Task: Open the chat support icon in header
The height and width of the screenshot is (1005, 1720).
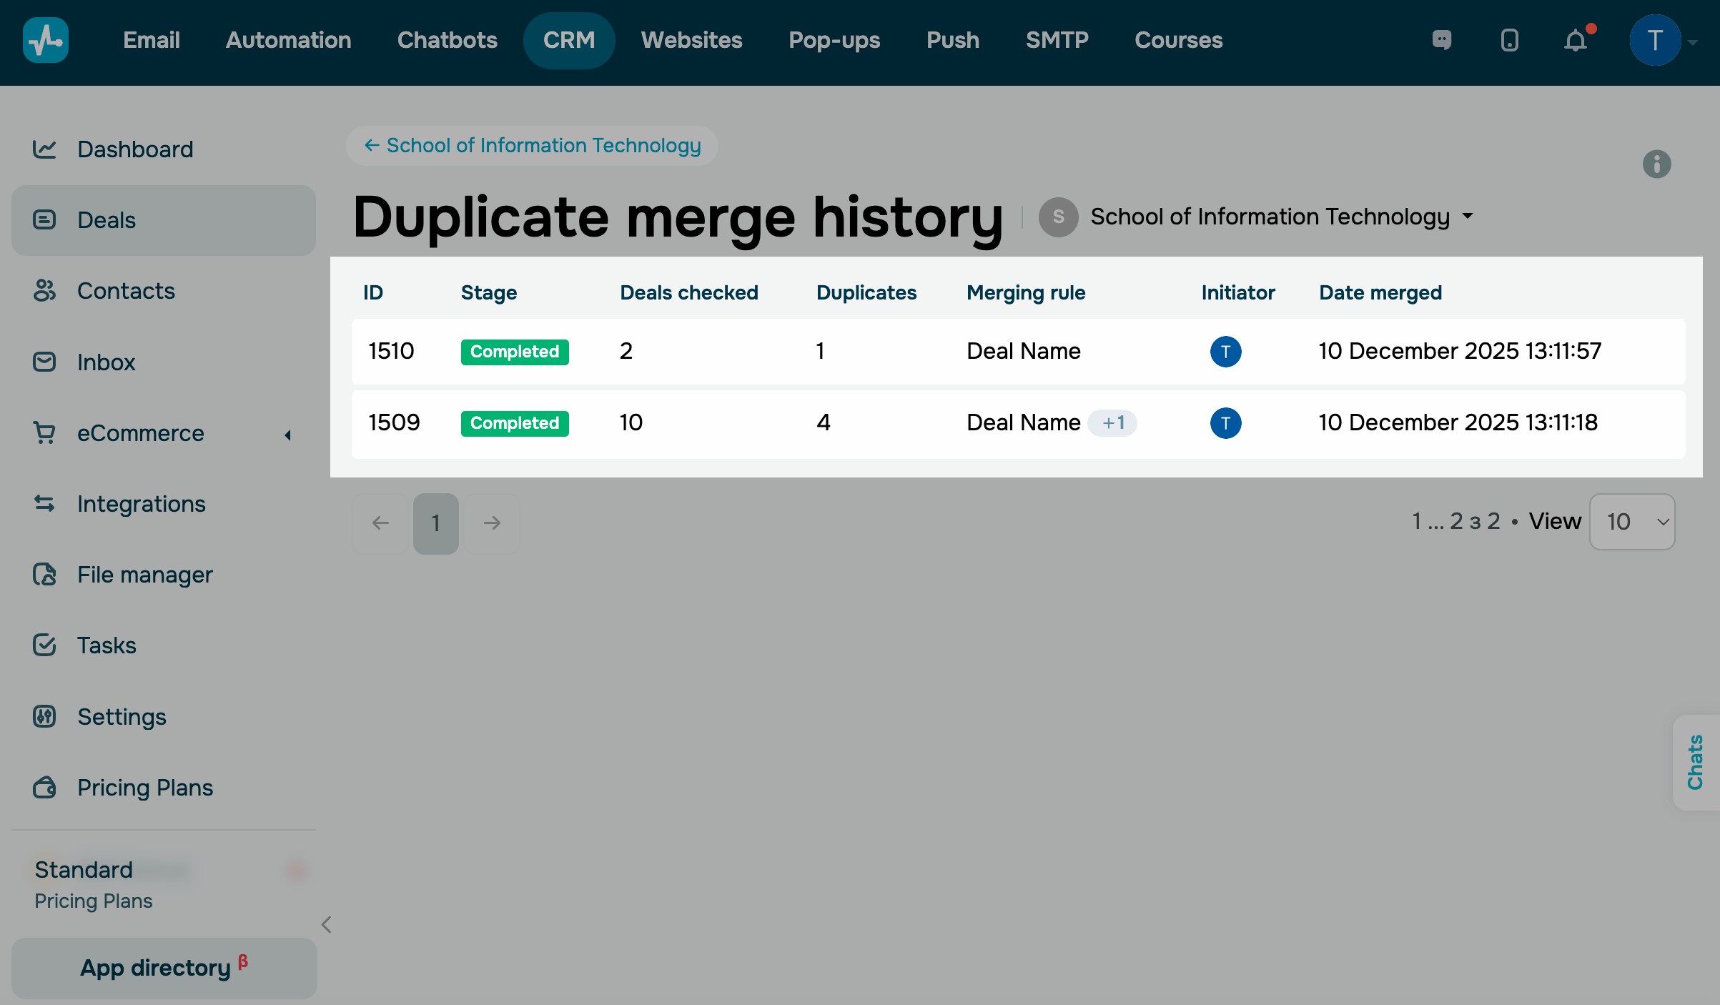Action: (1442, 40)
